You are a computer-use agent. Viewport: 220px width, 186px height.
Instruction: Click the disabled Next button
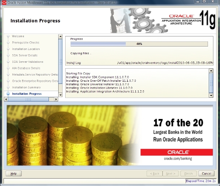pyautogui.click(x=170, y=173)
